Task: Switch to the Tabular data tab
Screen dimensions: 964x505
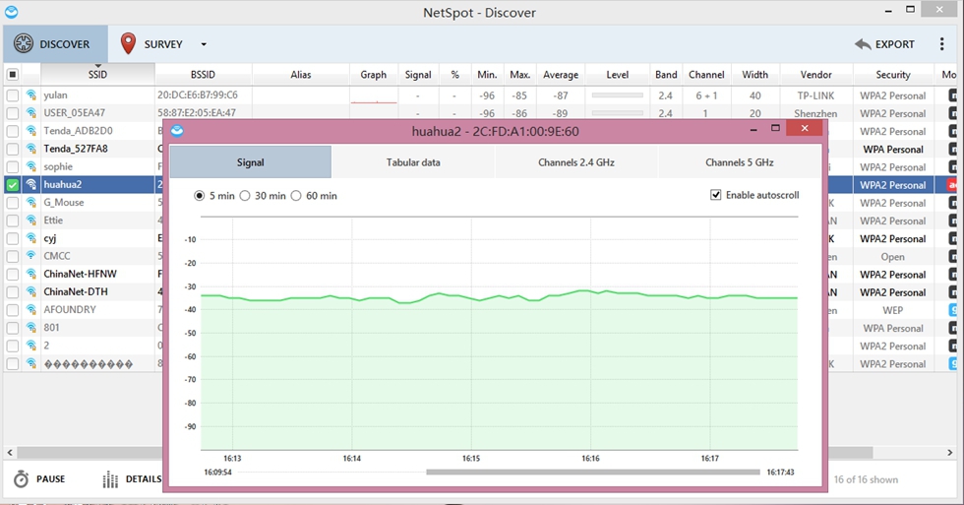Action: tap(413, 162)
